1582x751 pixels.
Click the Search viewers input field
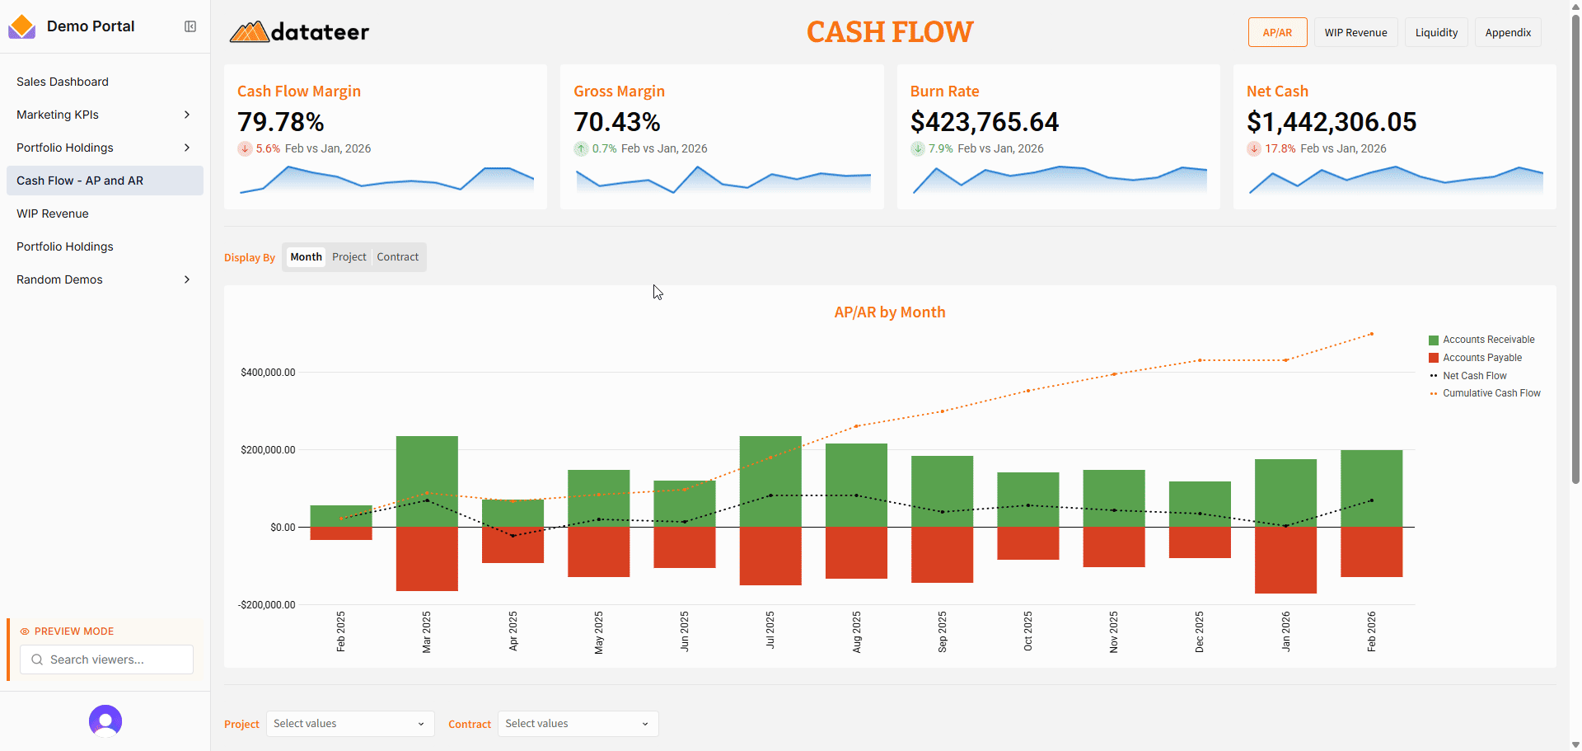pyautogui.click(x=115, y=659)
